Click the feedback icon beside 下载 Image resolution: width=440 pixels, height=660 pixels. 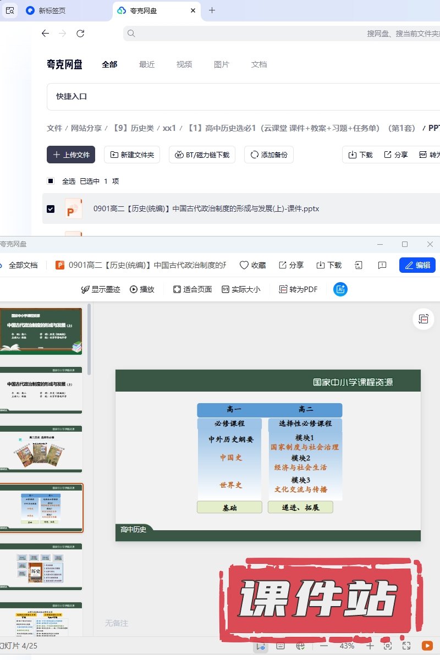[x=382, y=265]
